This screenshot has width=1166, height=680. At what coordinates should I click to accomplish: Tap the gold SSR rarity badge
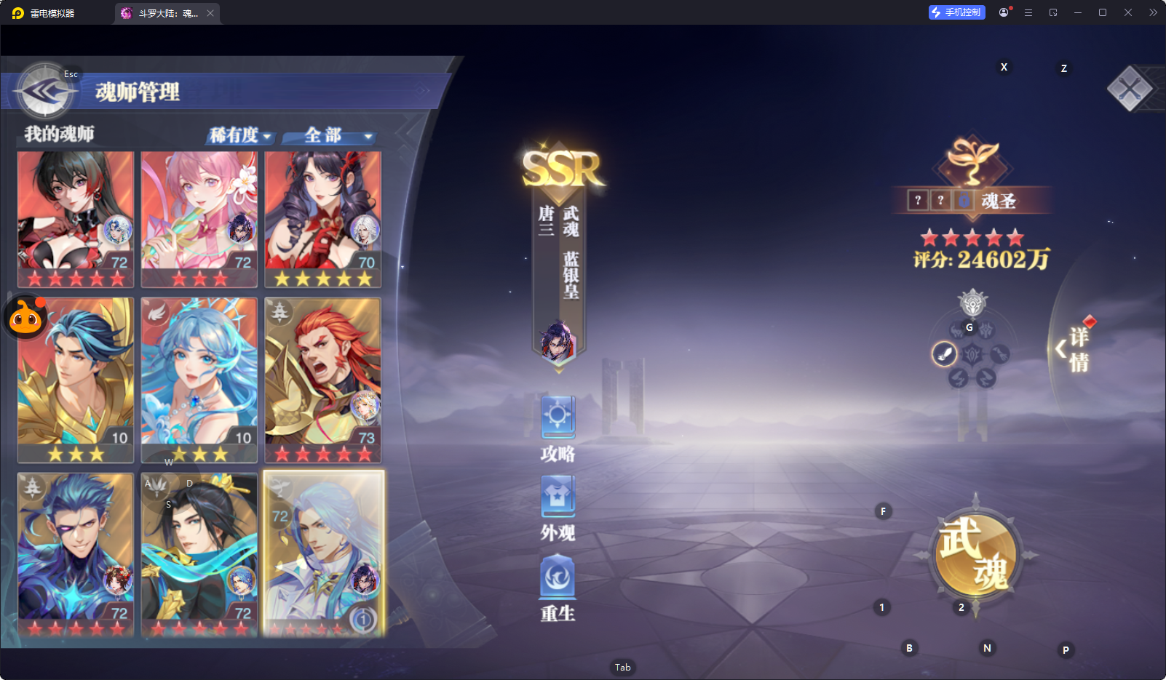pos(562,169)
